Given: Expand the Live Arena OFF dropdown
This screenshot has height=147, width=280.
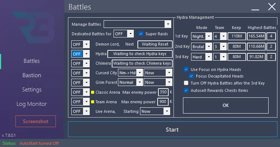Looking at the screenshot, I should coord(86,111).
